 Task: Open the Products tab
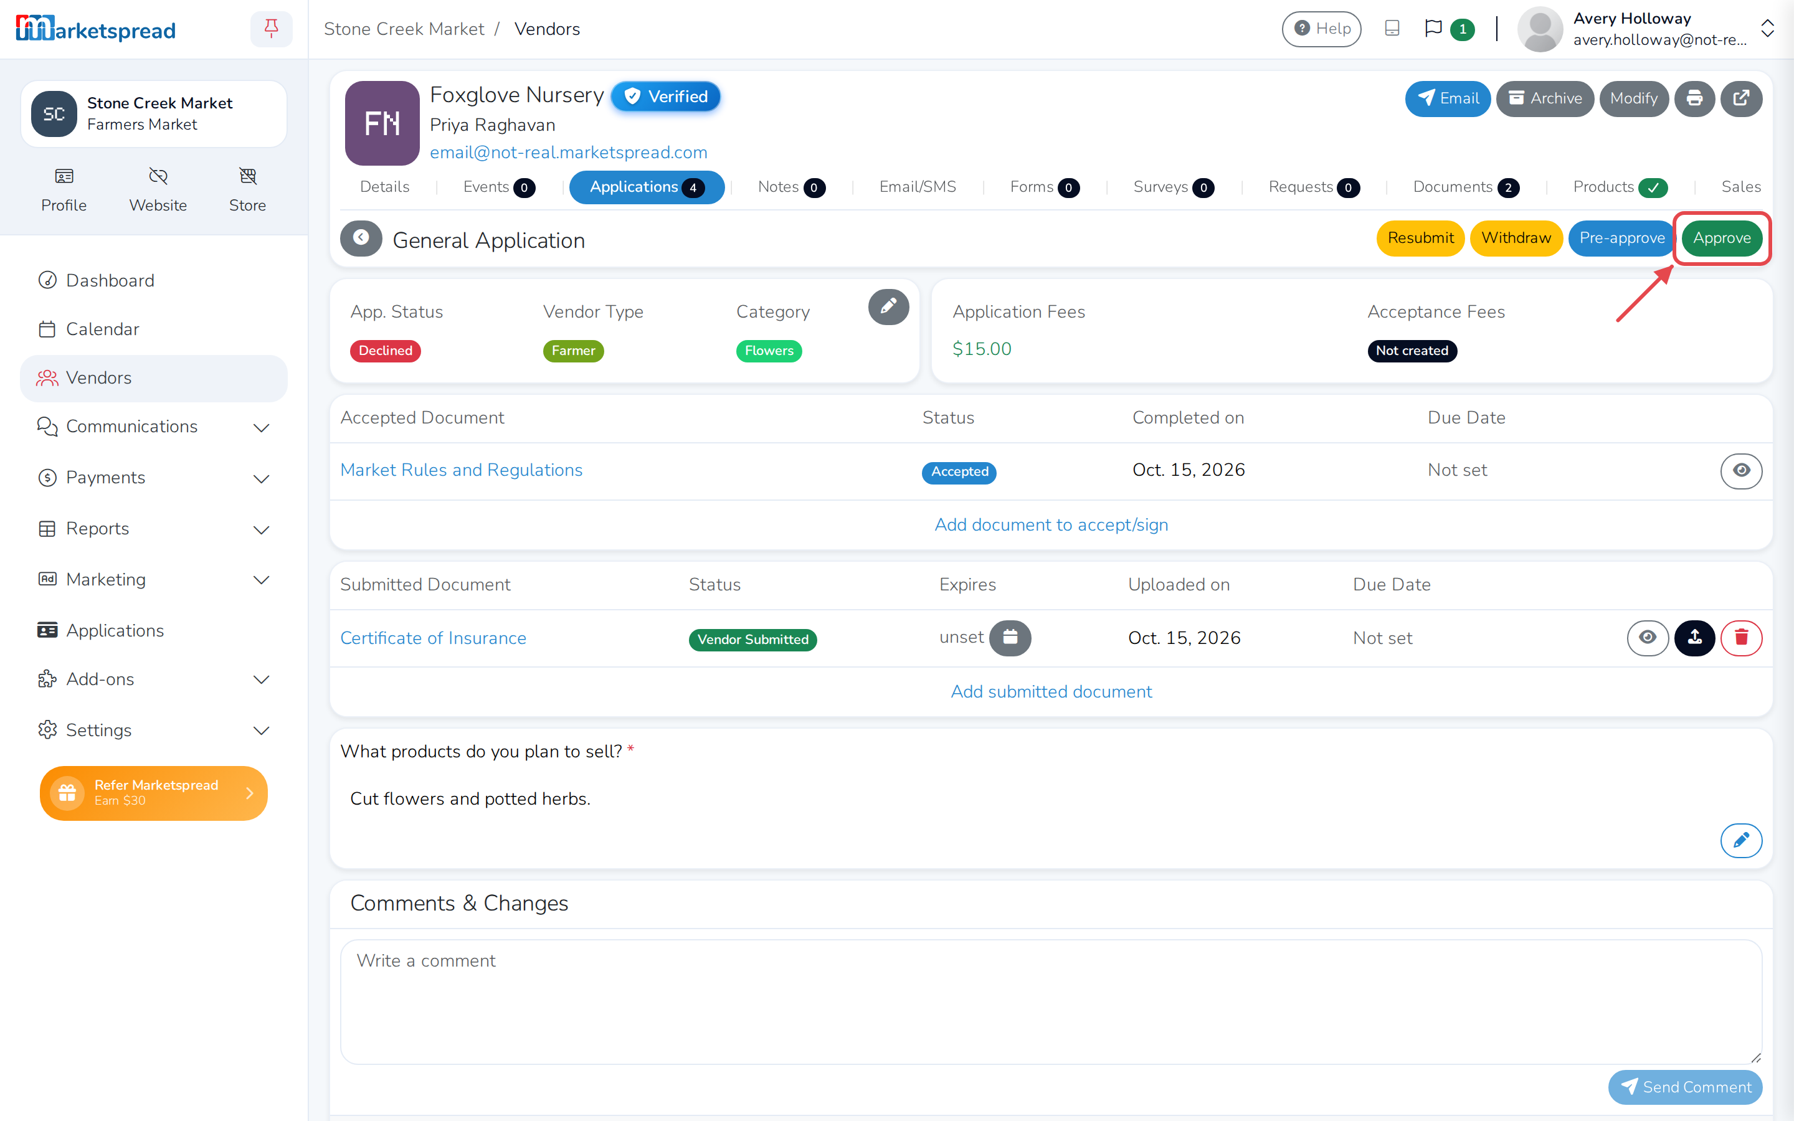1620,187
